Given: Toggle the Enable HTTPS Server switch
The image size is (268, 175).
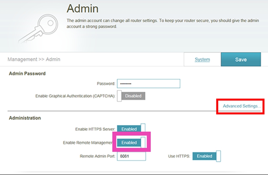Looking at the screenshot, I should point(131,129).
